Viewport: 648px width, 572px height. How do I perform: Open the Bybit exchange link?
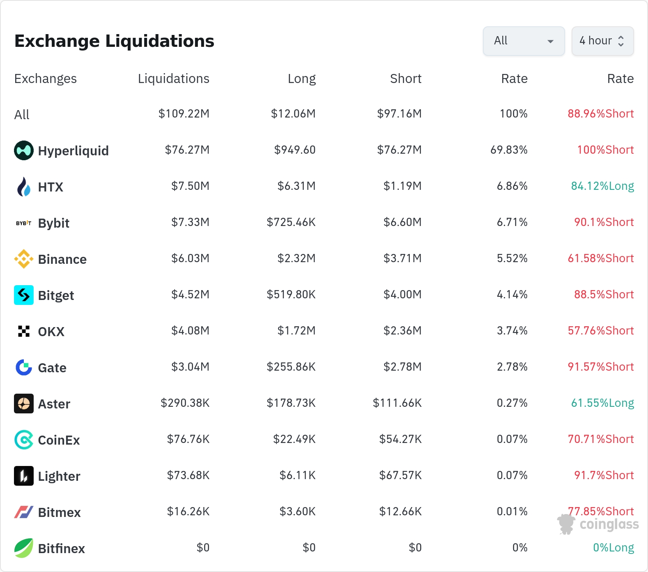click(x=53, y=223)
